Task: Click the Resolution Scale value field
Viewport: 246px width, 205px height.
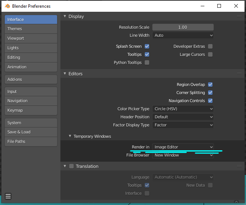Action: (x=183, y=27)
